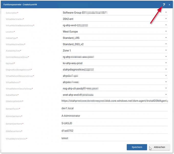
Task: Expand the KeyVault dropdown arrow
Action: (166, 63)
